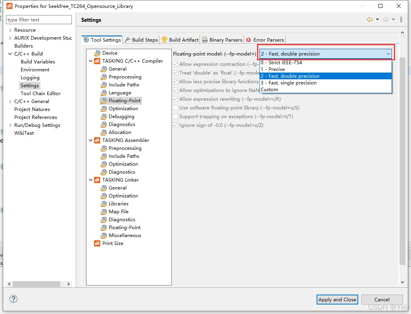Screen dimensions: 411x314
Task: Toggle Ignore sign of -0.0 checkbox
Action: [176, 125]
